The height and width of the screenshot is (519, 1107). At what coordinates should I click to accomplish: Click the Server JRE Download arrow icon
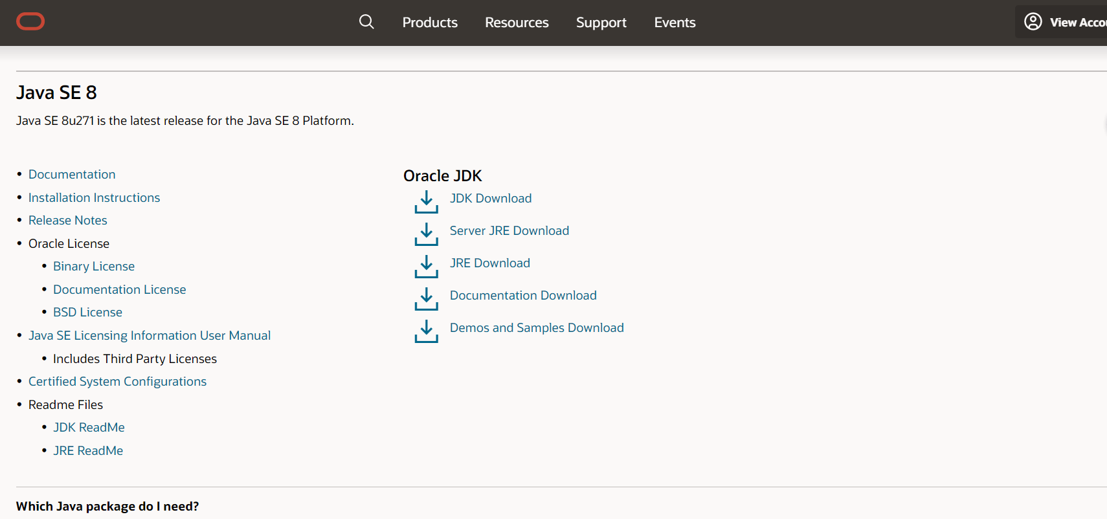426,234
